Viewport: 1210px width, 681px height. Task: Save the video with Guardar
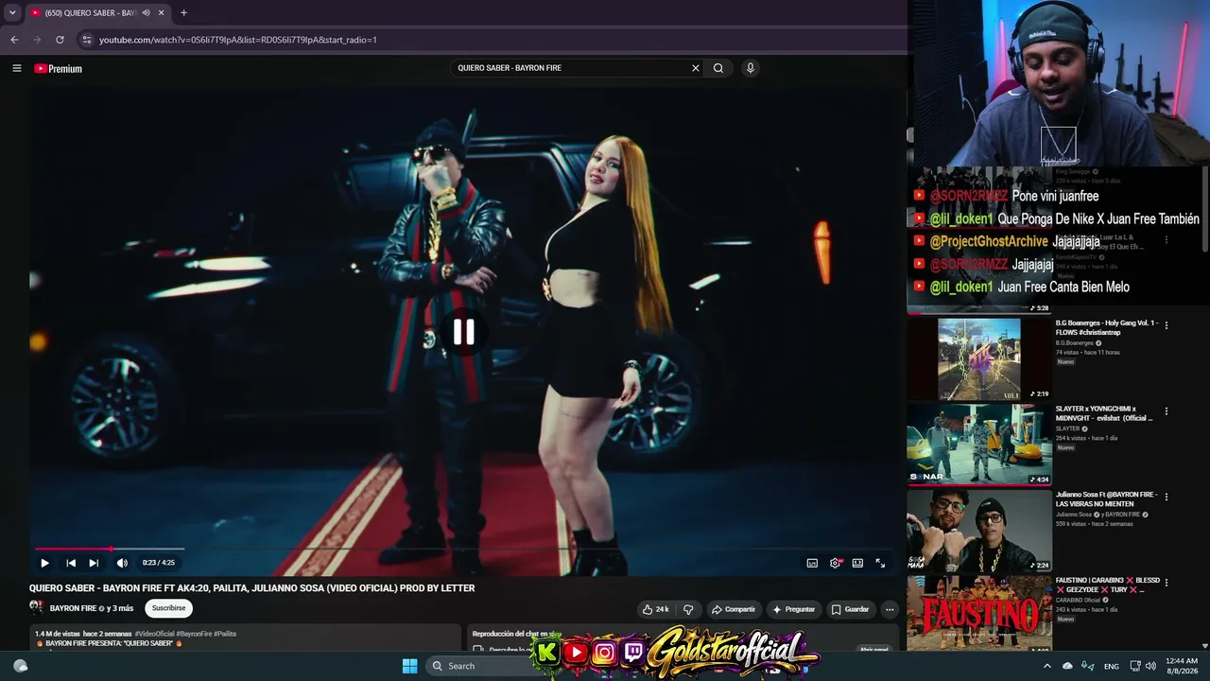(x=850, y=609)
